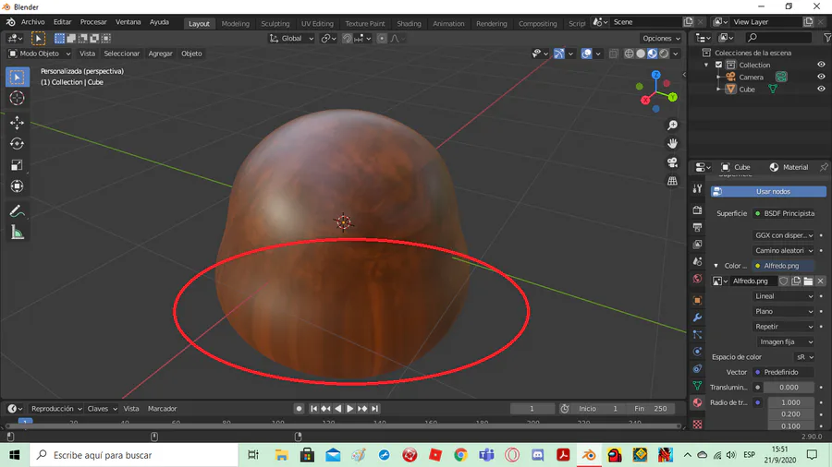Click the pan view hand icon
This screenshot has height=467, width=832.
672,143
